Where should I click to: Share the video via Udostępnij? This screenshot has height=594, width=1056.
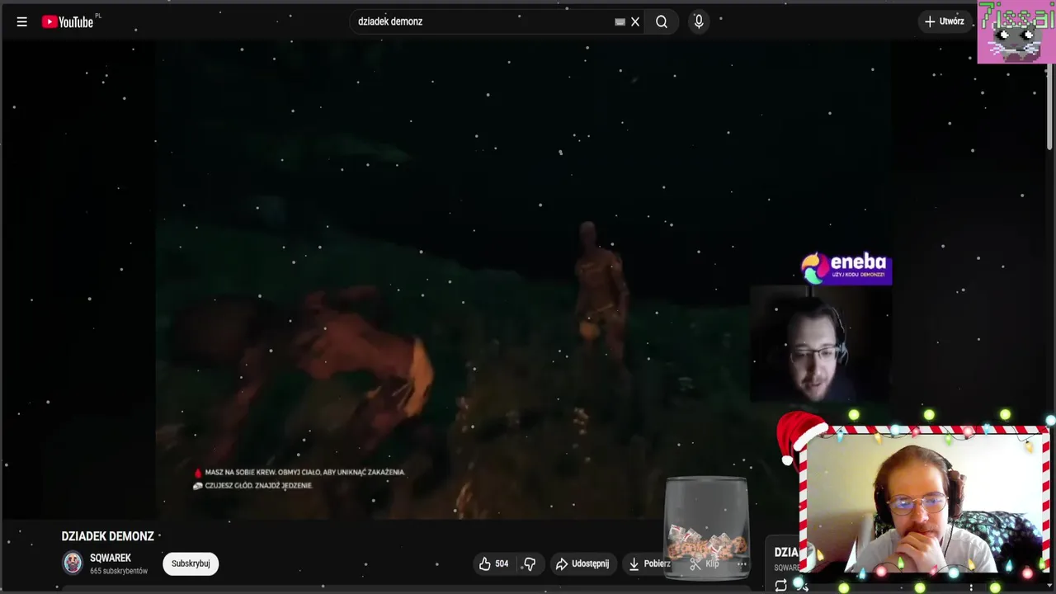point(582,563)
